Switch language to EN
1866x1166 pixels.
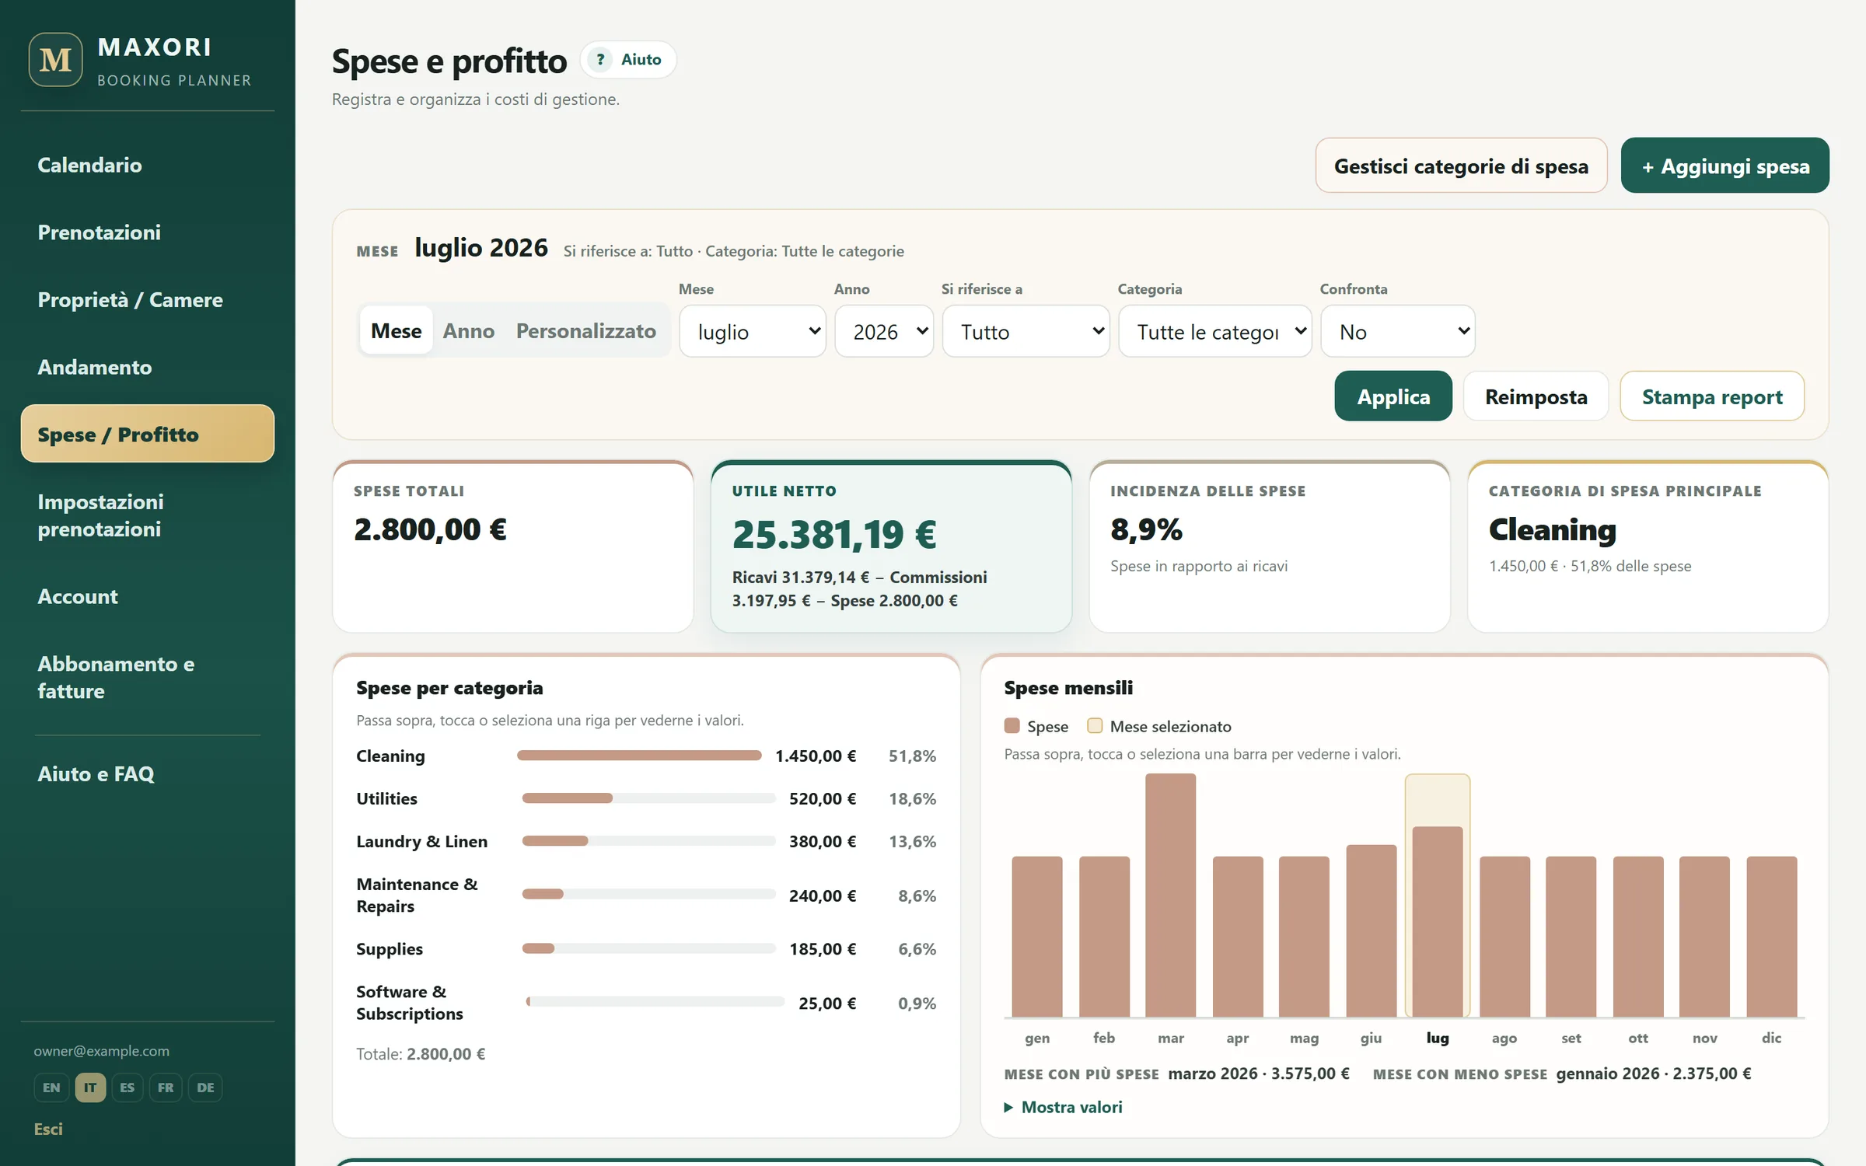[x=51, y=1087]
